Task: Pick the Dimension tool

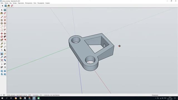Action: pos(5,44)
